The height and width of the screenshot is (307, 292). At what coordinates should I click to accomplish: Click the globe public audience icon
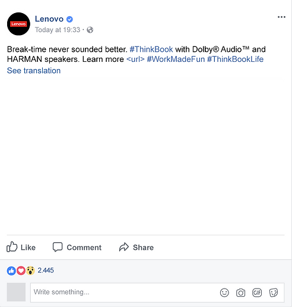tap(90, 30)
